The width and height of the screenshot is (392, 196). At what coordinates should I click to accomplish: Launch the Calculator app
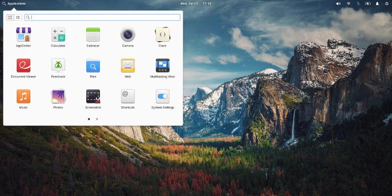click(58, 35)
